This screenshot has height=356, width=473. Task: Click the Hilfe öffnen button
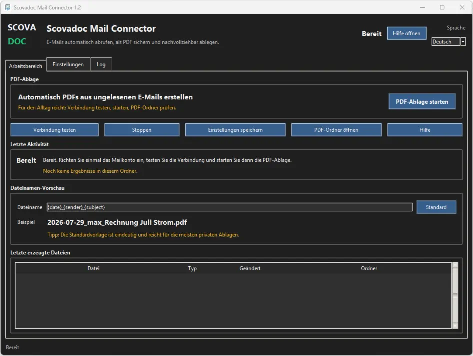[406, 33]
